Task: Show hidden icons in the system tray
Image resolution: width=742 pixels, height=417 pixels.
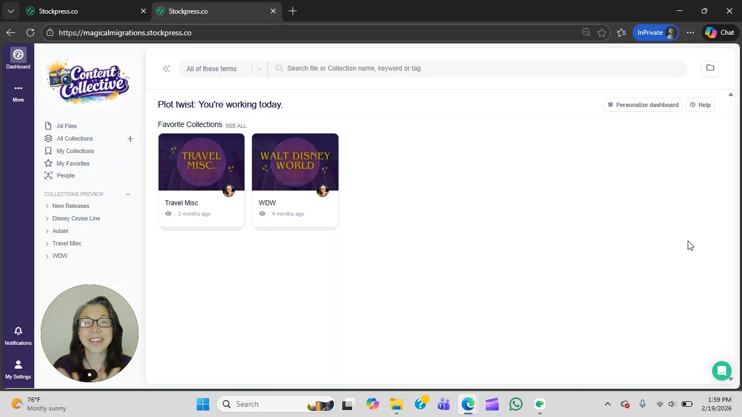Action: click(x=608, y=405)
